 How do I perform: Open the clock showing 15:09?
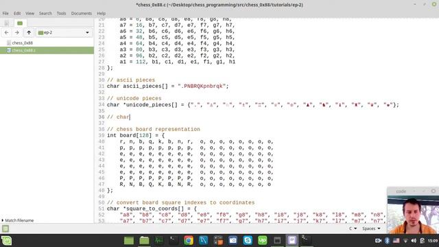point(433,241)
